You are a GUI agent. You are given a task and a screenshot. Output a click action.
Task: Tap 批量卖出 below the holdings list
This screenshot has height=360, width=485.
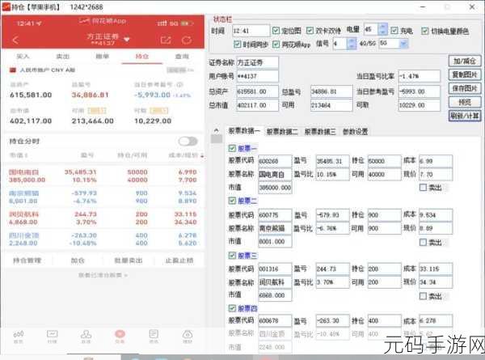(129, 260)
